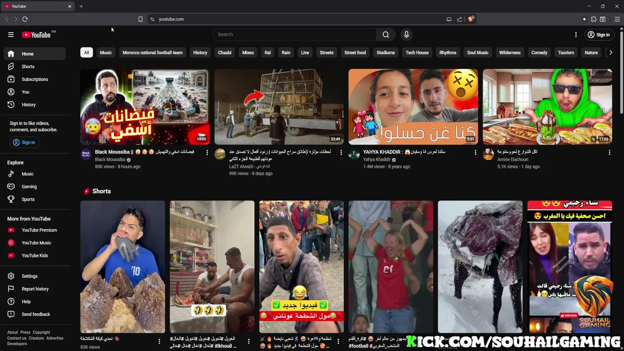
Task: Select the Nature filter chip
Action: tap(591, 53)
